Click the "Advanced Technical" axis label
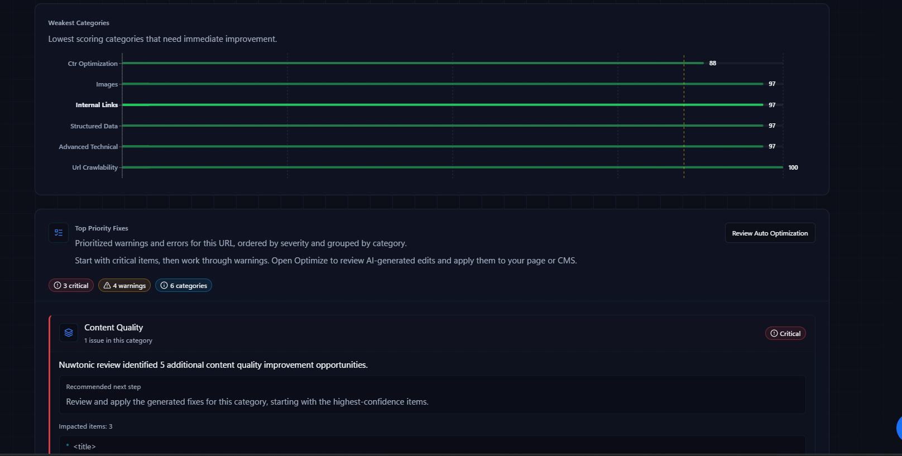Viewport: 902px width, 456px height. [x=88, y=147]
